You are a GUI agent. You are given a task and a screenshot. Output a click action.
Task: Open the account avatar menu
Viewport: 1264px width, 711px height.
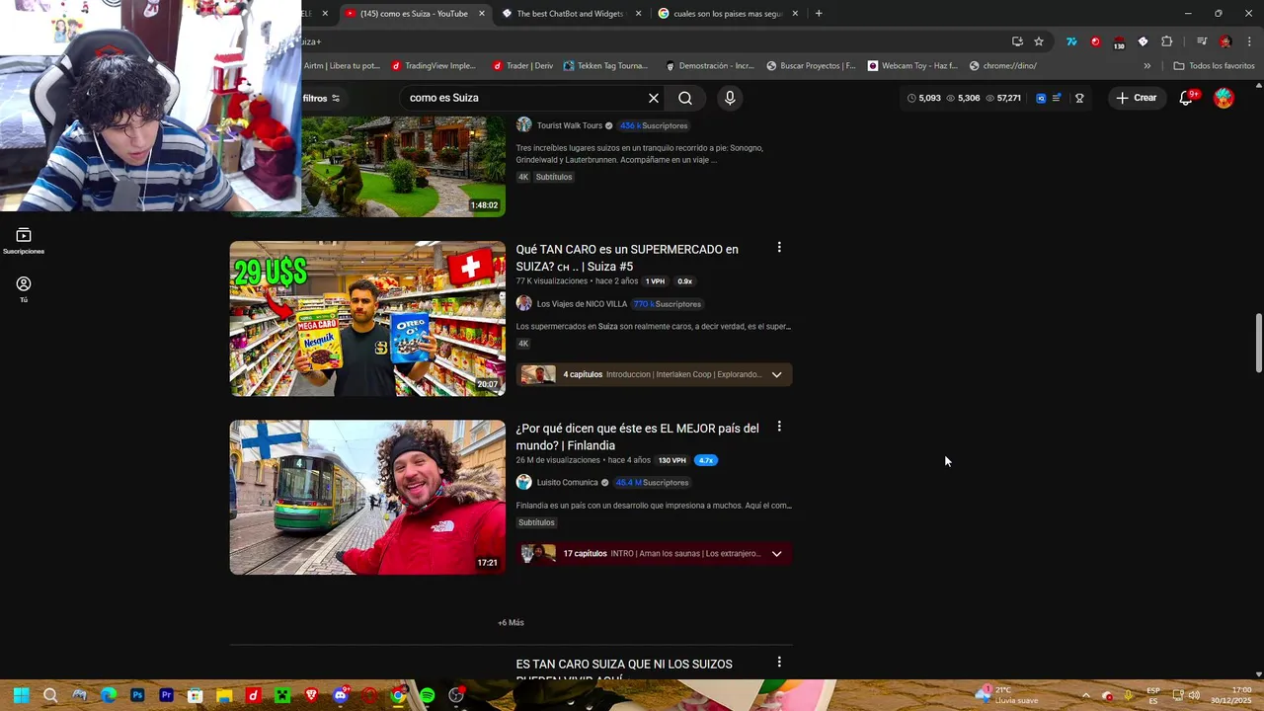coord(1224,98)
